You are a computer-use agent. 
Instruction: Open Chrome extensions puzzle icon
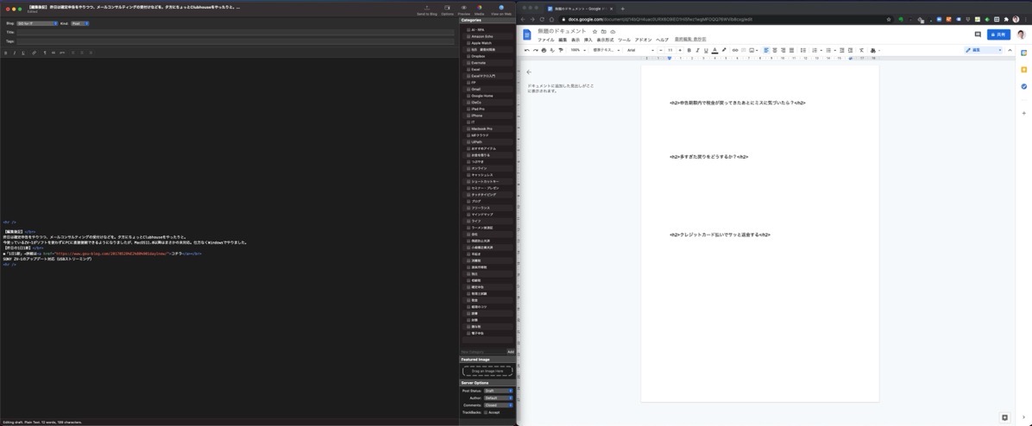click(1005, 19)
